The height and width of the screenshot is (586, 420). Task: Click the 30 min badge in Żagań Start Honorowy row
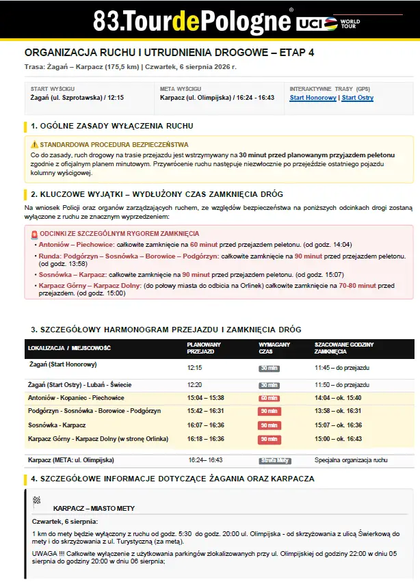pyautogui.click(x=270, y=368)
